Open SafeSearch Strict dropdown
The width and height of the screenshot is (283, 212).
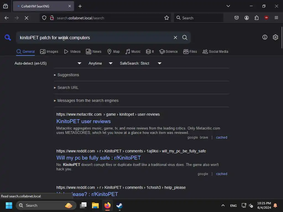tap(140, 63)
